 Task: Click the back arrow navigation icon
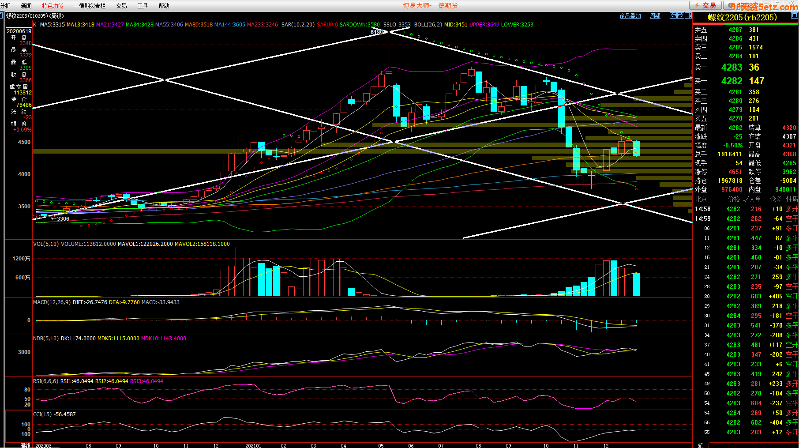tap(673, 15)
